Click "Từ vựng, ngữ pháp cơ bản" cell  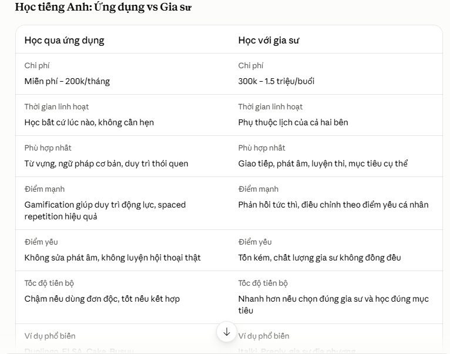coord(106,164)
